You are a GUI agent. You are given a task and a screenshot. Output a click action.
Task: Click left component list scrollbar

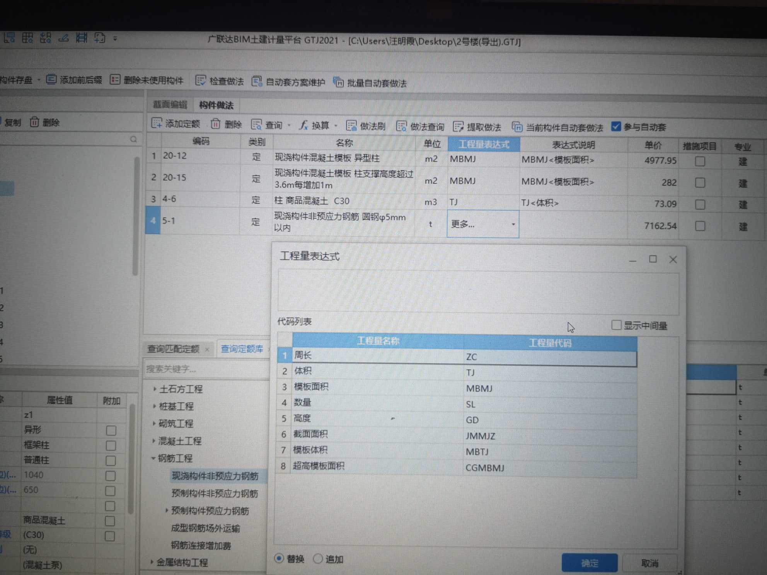pos(135,216)
